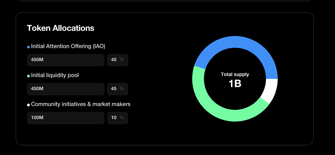This screenshot has height=155, width=335.
Task: Click the blue dot beside Initial Attention Offering
Action: [28, 47]
